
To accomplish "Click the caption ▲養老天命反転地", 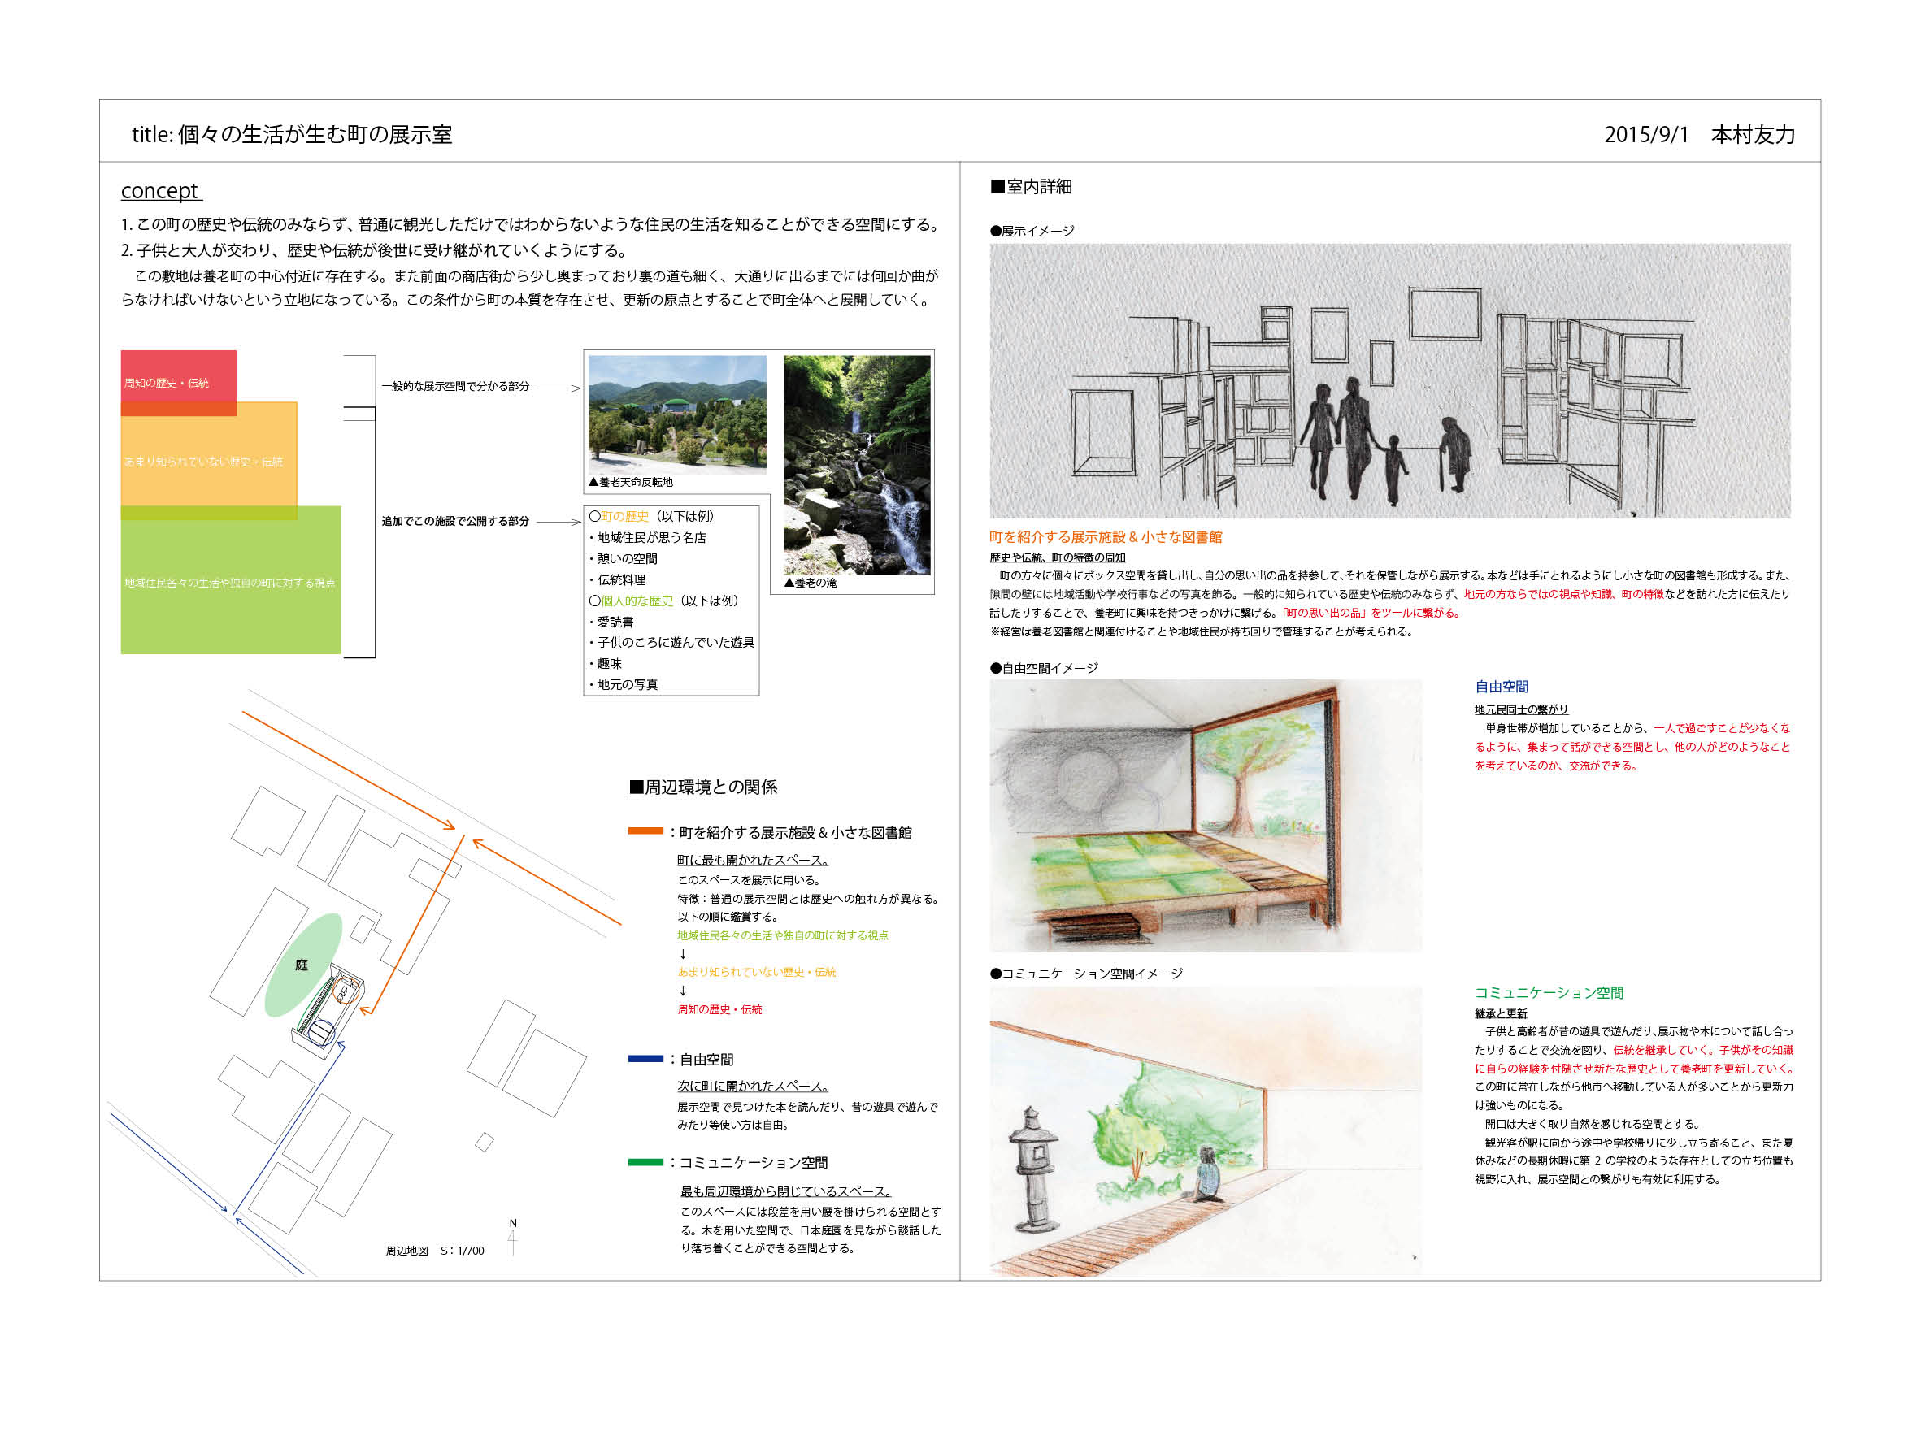I will click(x=631, y=482).
